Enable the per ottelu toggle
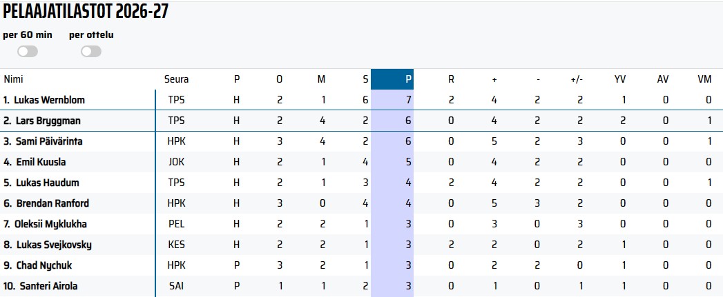Screen dimensions: 723x297 91,52
